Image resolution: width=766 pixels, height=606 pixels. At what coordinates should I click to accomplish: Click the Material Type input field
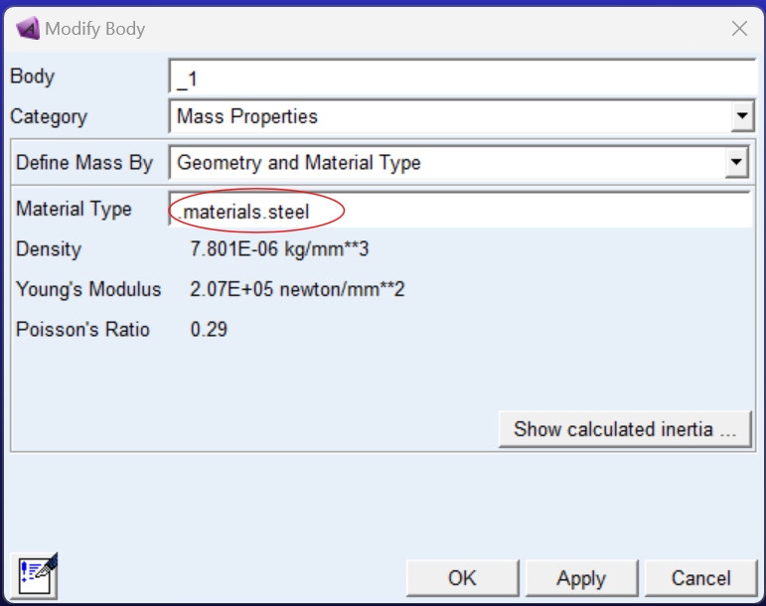460,210
